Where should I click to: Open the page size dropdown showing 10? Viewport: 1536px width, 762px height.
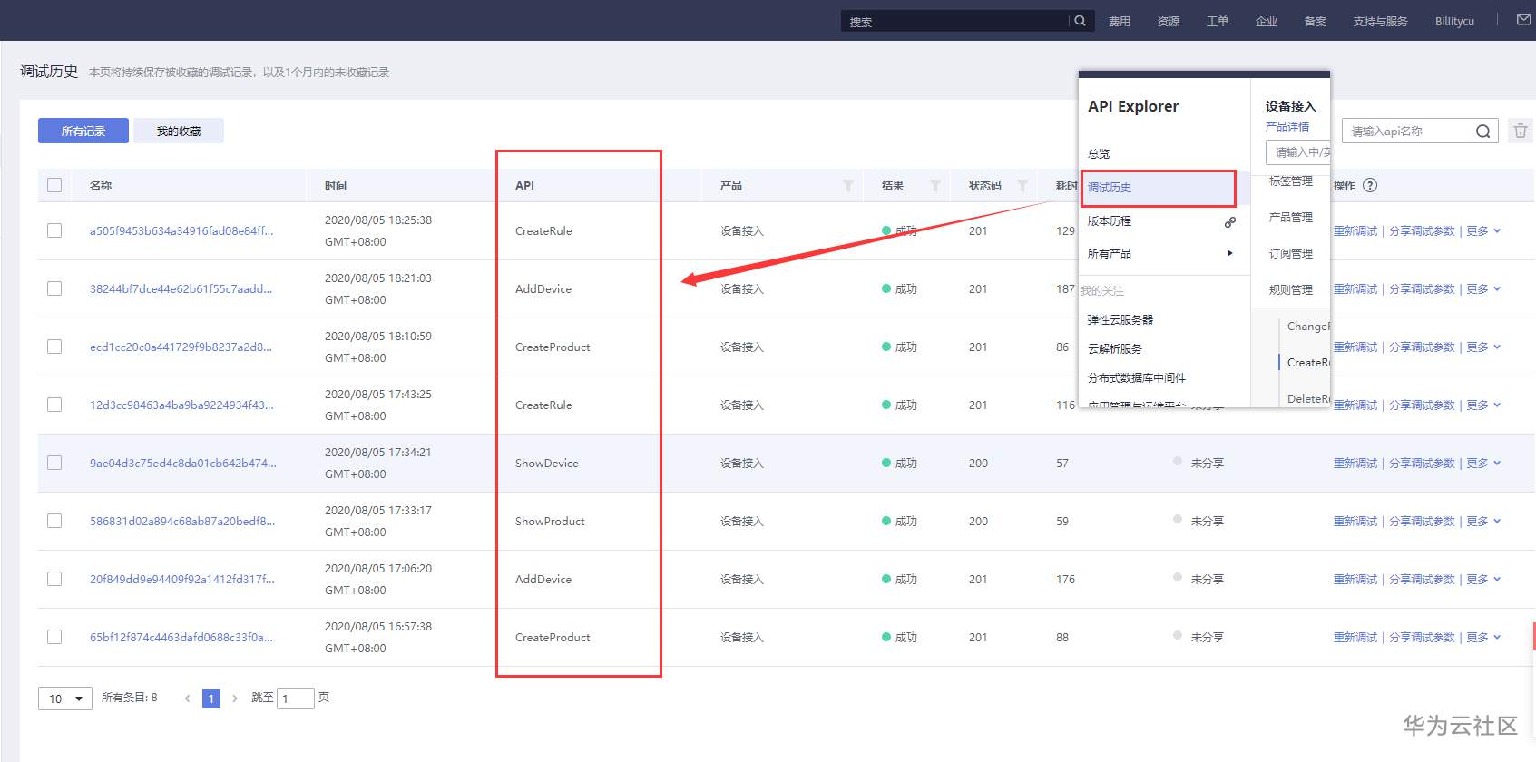tap(65, 698)
